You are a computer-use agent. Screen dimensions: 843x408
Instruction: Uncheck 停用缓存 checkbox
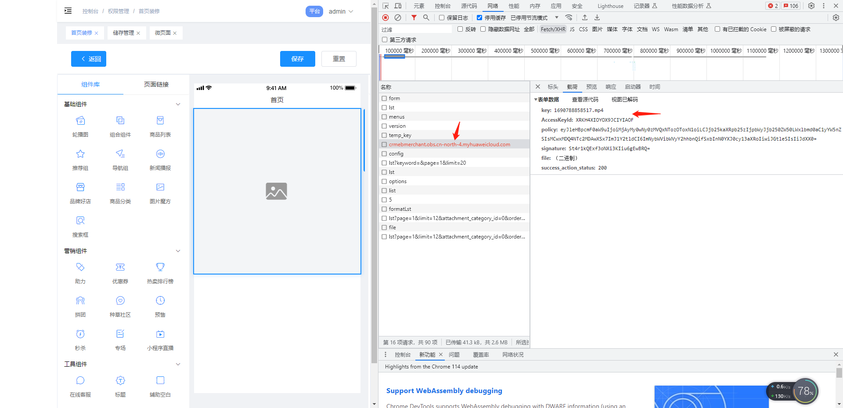coord(479,18)
